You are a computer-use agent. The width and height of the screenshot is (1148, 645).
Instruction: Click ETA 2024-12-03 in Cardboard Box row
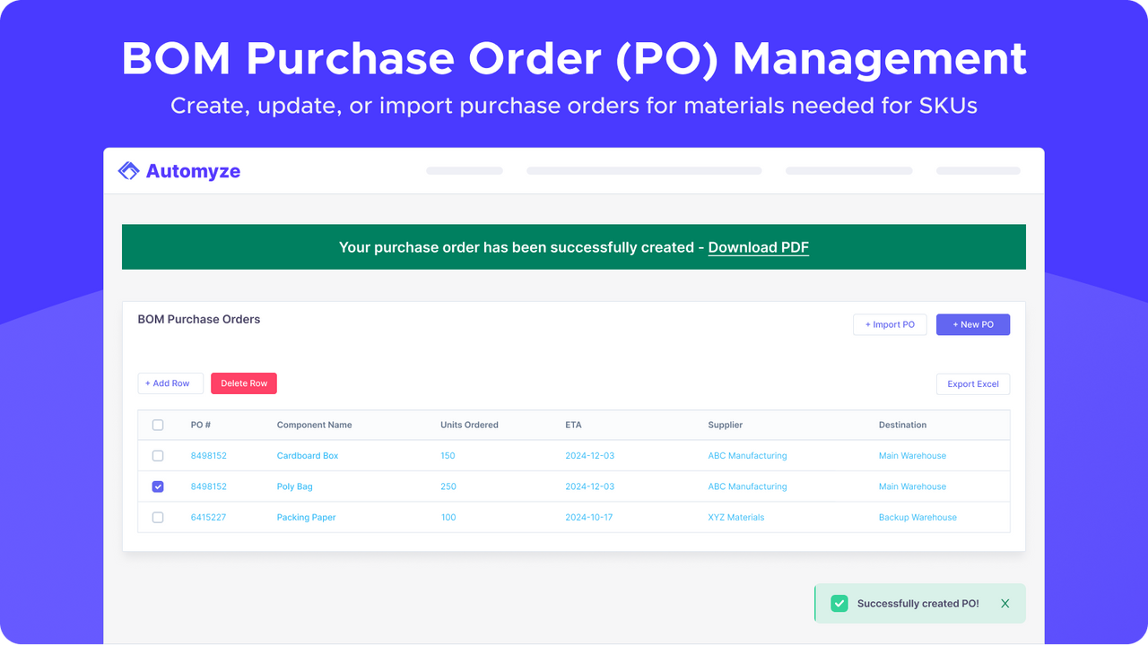tap(590, 456)
